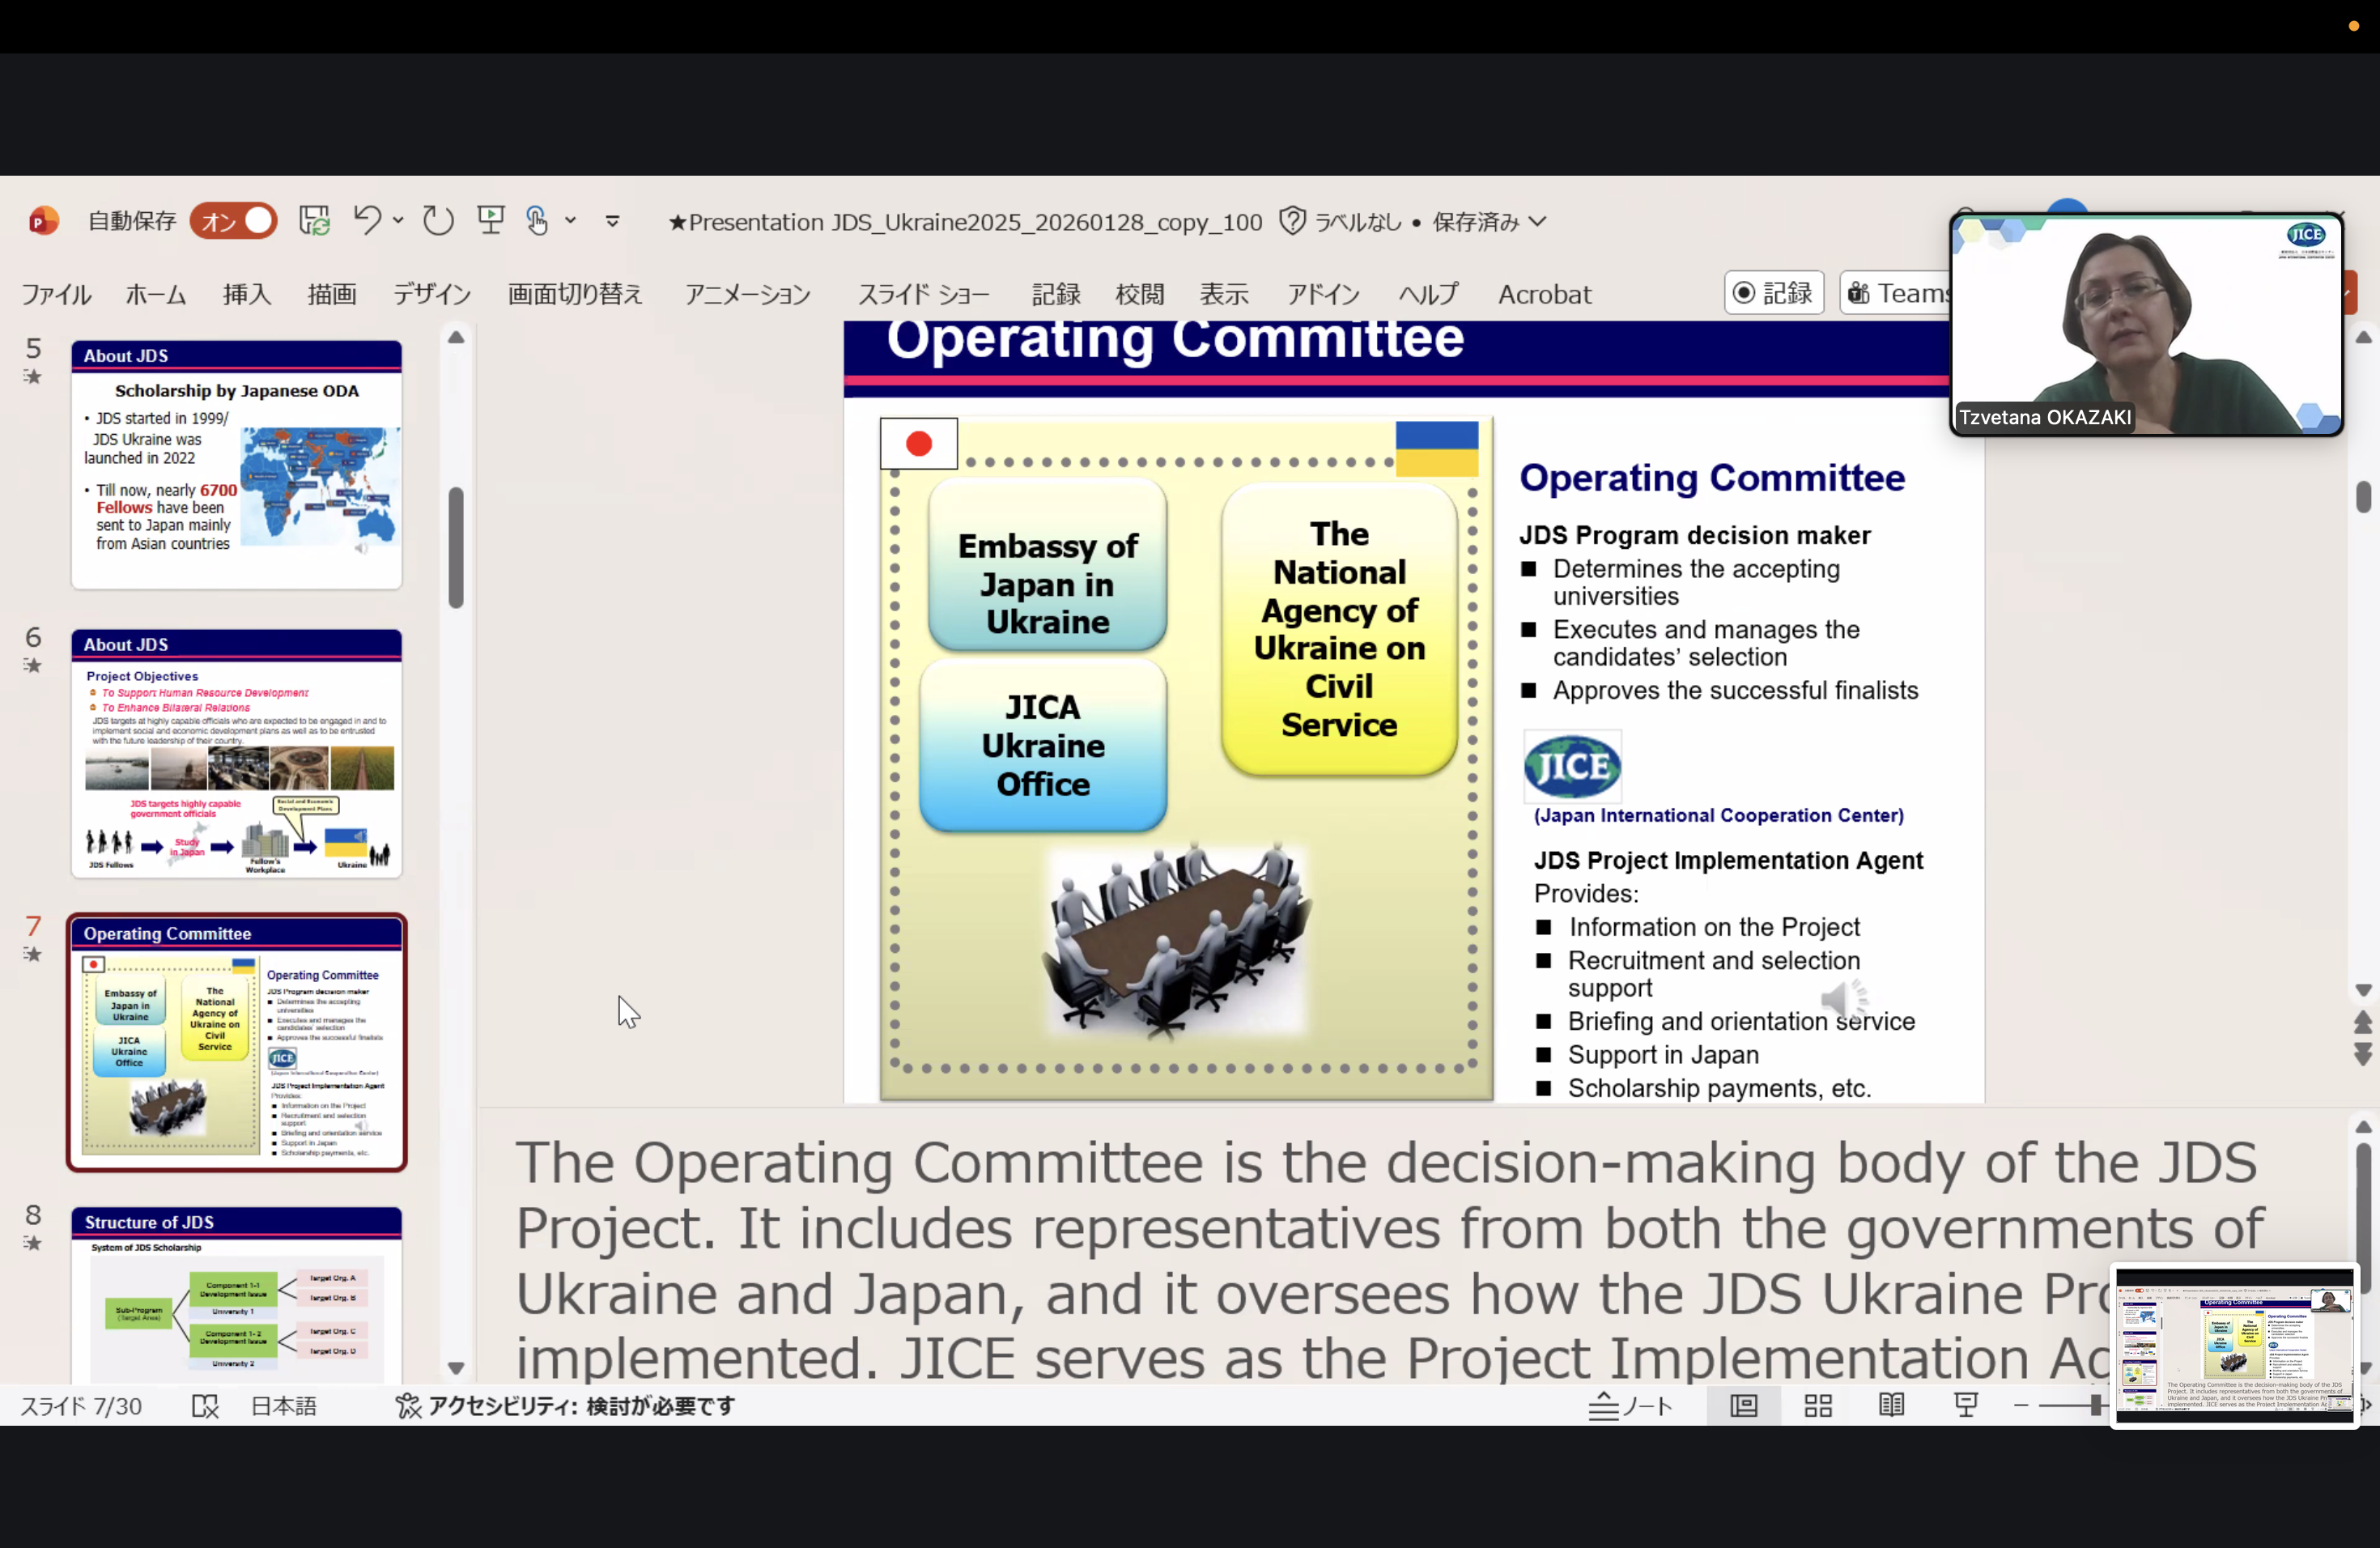Click the 記録 record button
The image size is (2380, 1548).
click(1774, 293)
